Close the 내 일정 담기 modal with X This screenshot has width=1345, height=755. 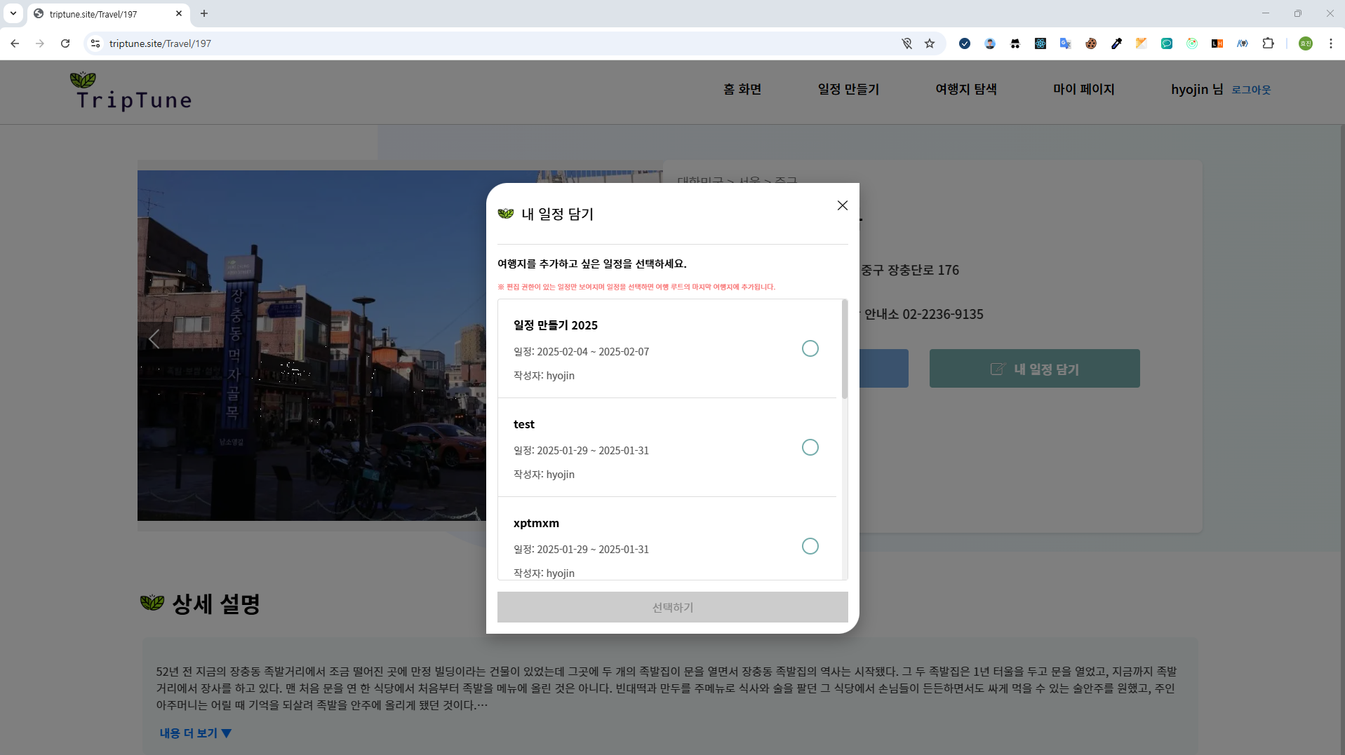pos(842,205)
